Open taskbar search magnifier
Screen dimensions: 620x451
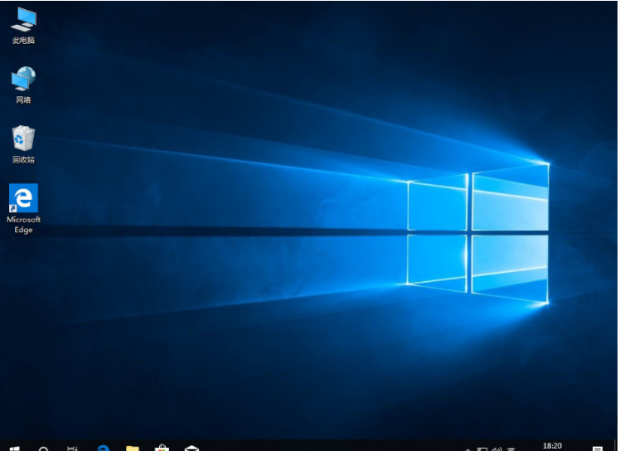(x=43, y=449)
